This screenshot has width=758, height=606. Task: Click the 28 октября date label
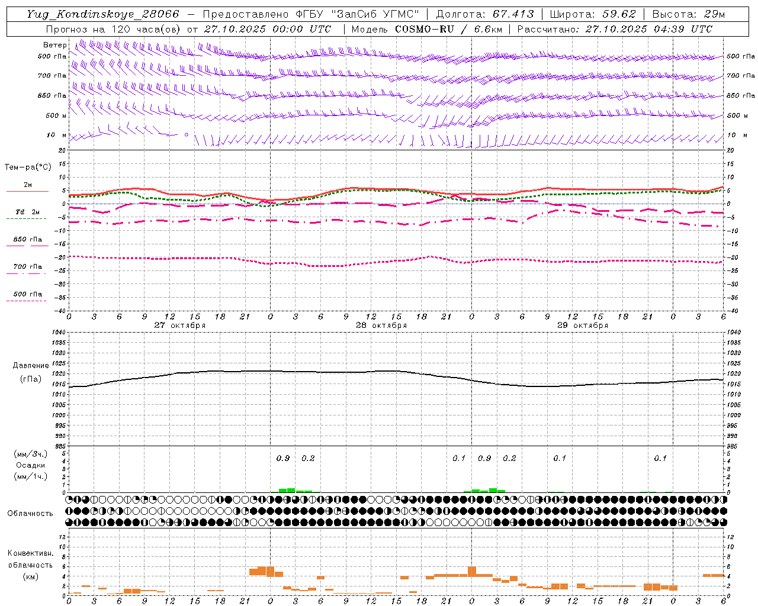pos(381,325)
